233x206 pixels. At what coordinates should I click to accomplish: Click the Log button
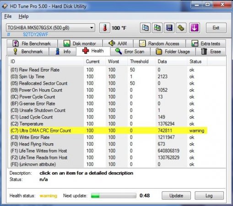209,195
